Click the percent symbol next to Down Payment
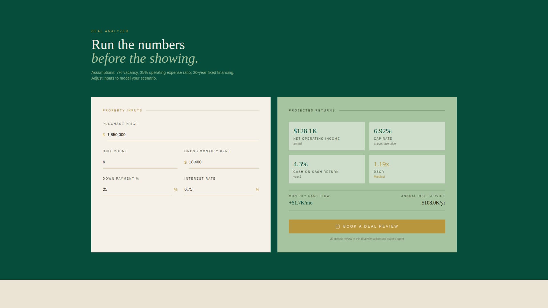The height and width of the screenshot is (308, 548). tap(176, 190)
